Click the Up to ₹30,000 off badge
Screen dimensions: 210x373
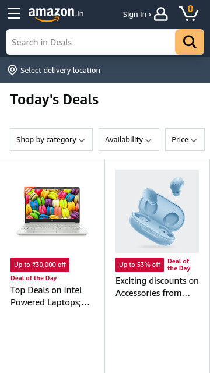[40, 265]
